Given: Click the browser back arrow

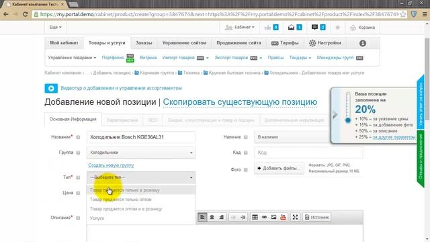Looking at the screenshot, I should coord(6,14).
